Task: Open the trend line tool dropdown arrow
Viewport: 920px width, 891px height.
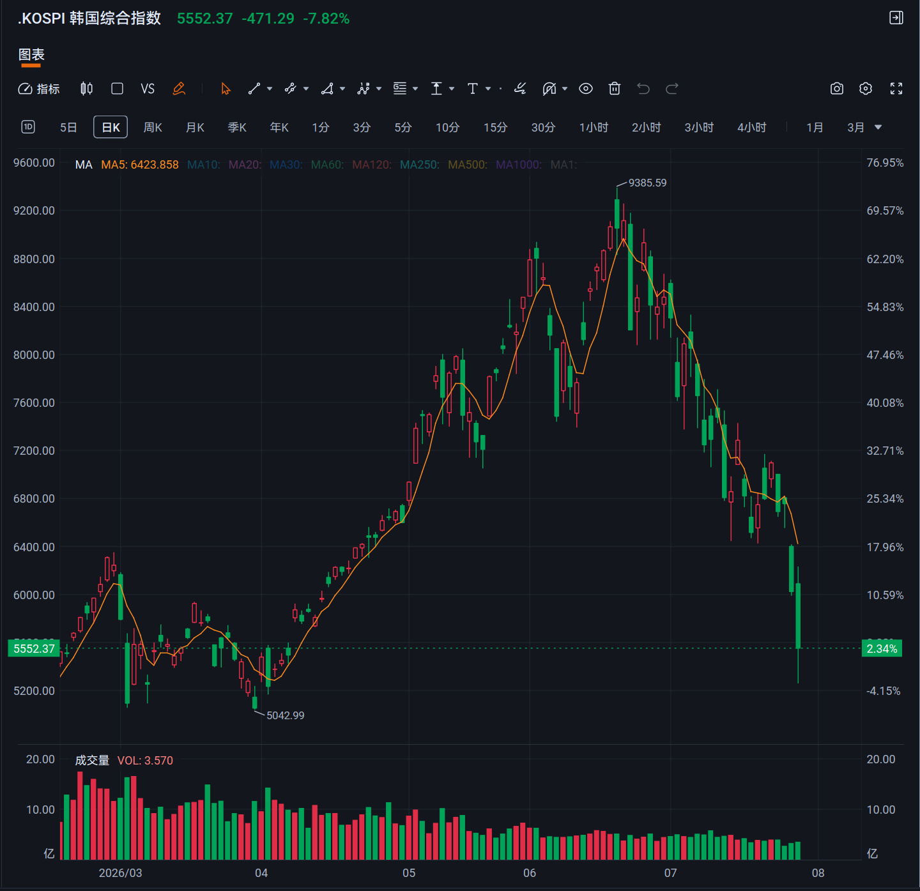Action: (x=270, y=89)
